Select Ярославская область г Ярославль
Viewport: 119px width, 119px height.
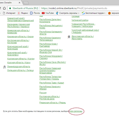(x=83, y=37)
